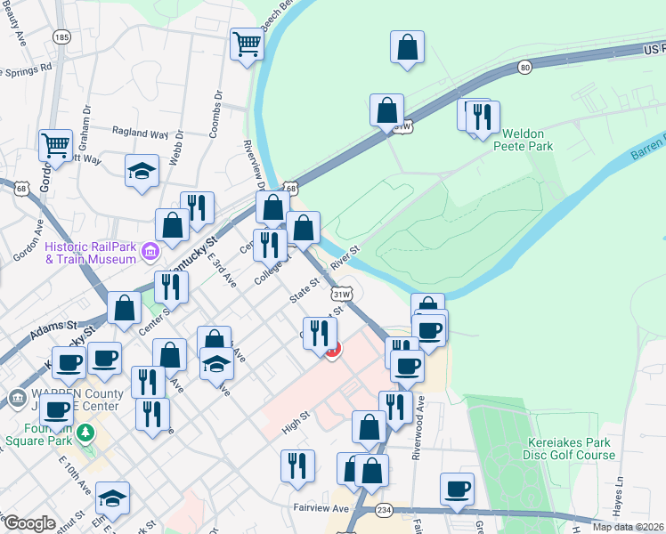The height and width of the screenshot is (534, 666).
Task: Click the Riverwood Ave street label
Action: click(418, 428)
